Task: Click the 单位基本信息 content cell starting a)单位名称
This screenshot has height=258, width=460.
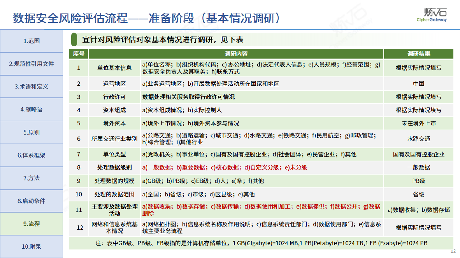Action: coord(262,68)
